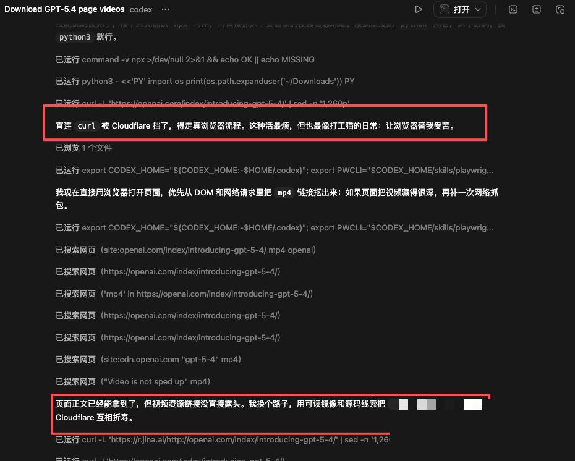Click the thread title Download GPT-5.4 page videos
575x461 pixels.
[64, 9]
